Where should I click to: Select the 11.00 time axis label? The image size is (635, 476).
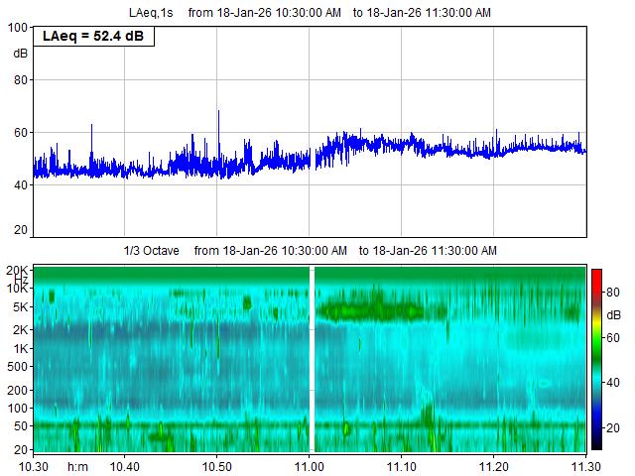click(x=310, y=465)
